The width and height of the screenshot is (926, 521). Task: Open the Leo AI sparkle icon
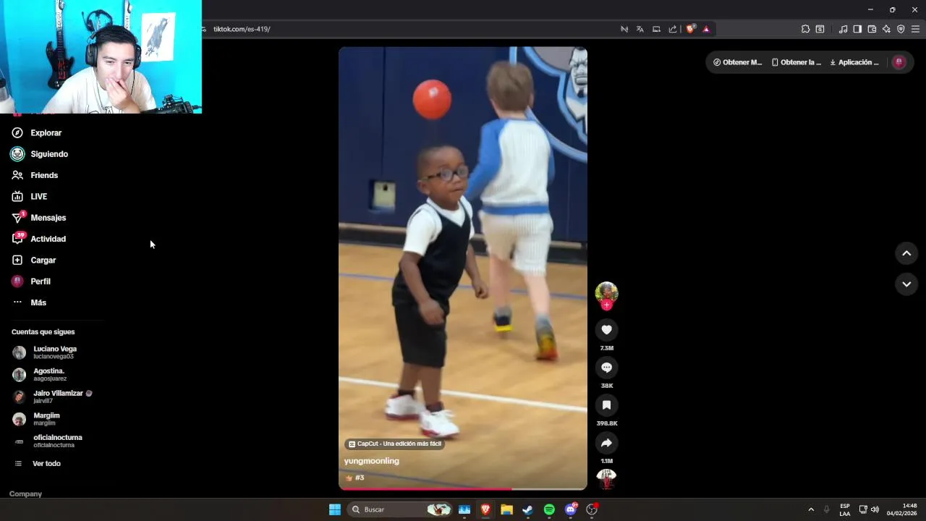click(x=886, y=29)
